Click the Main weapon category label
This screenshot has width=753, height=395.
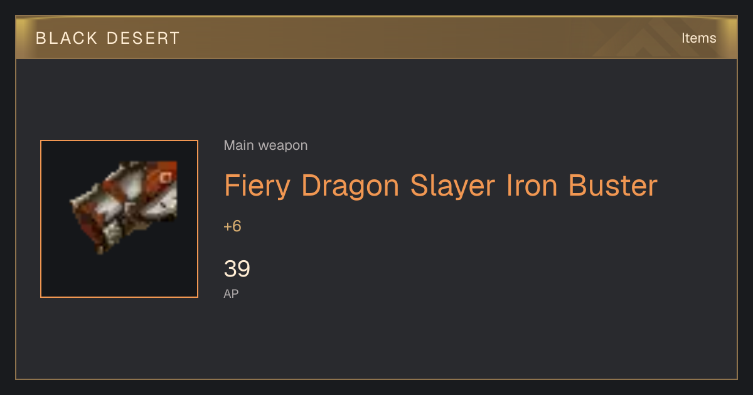click(x=265, y=145)
